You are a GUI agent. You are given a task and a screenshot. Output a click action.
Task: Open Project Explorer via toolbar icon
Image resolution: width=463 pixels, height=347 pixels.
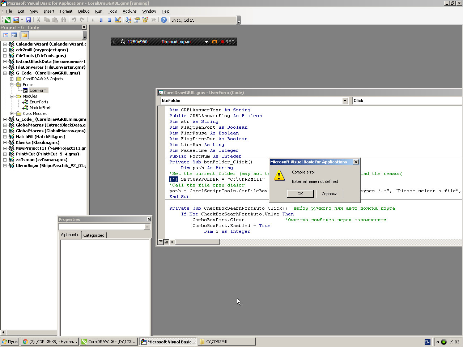(x=128, y=20)
